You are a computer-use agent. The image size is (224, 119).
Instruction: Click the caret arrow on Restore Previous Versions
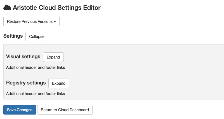[55, 22]
